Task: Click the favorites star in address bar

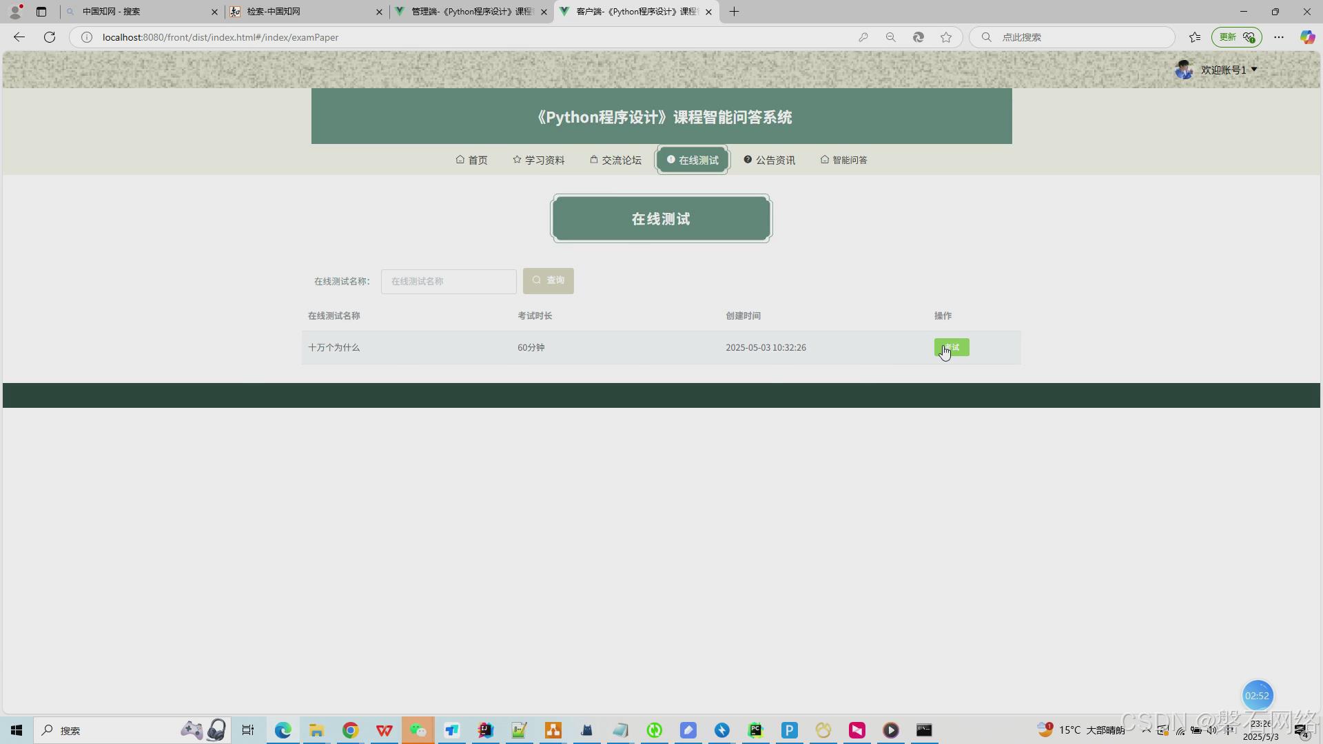Action: click(x=946, y=37)
